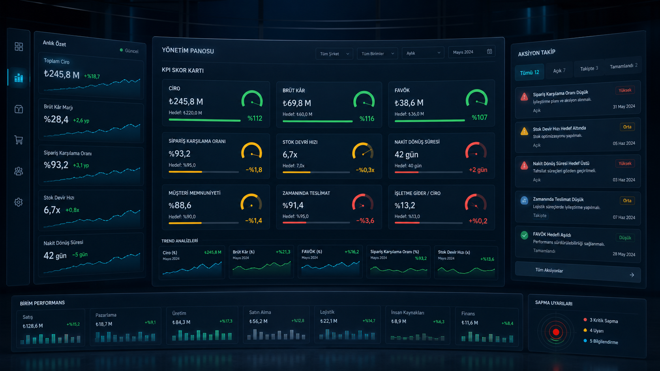Open the shopping cart sidebar icon
Screen dimensions: 660x371
[x=19, y=140]
